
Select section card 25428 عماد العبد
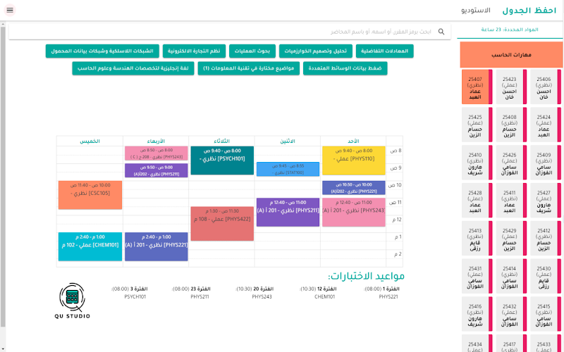pos(477,201)
